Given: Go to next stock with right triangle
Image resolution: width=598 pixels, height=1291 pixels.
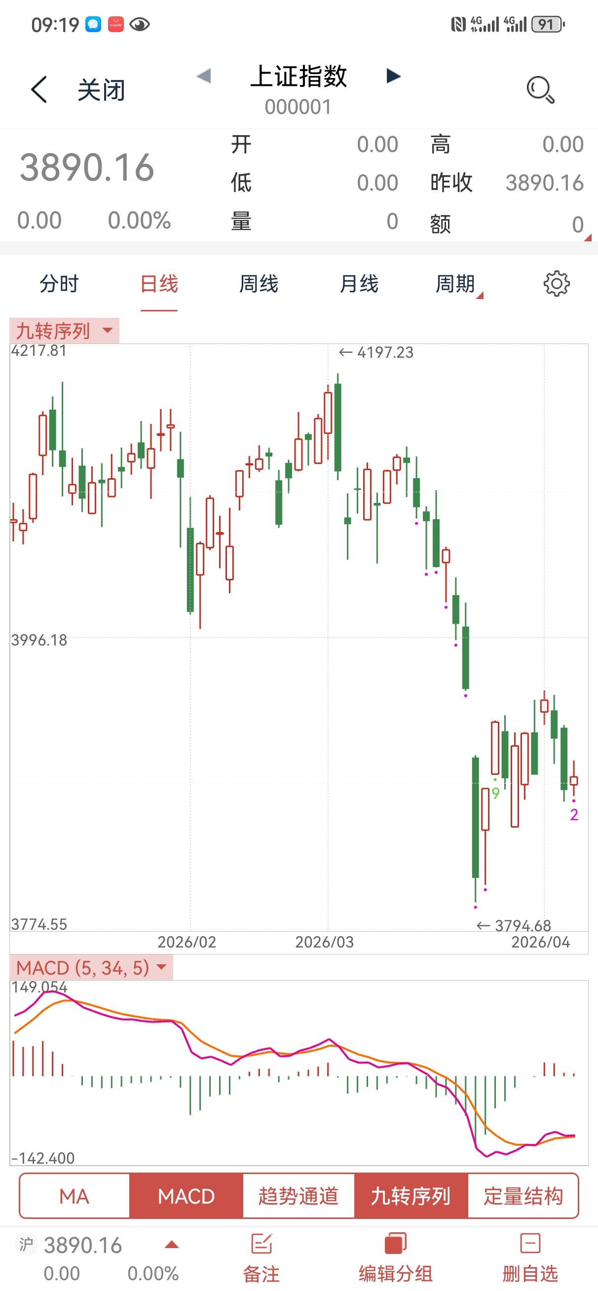Looking at the screenshot, I should pos(394,76).
